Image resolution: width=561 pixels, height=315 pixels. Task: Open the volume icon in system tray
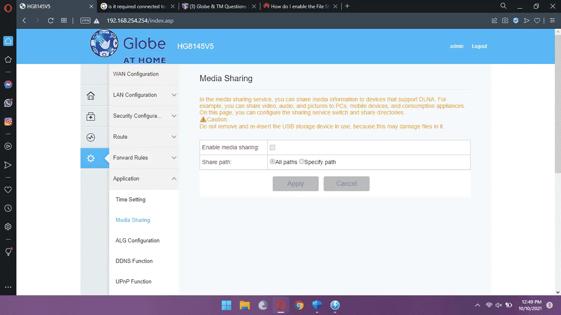pos(499,305)
